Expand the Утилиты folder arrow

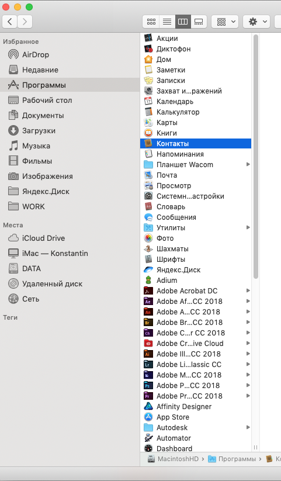point(248,227)
